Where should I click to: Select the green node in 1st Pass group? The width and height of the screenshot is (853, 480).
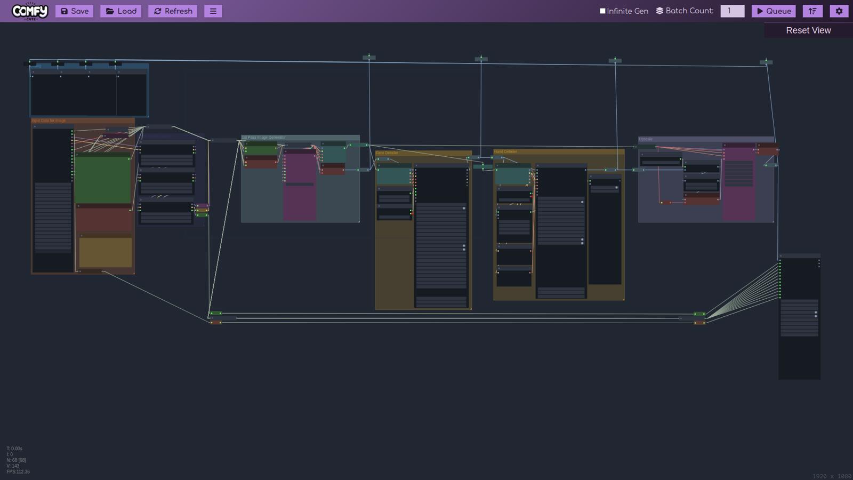click(x=261, y=149)
